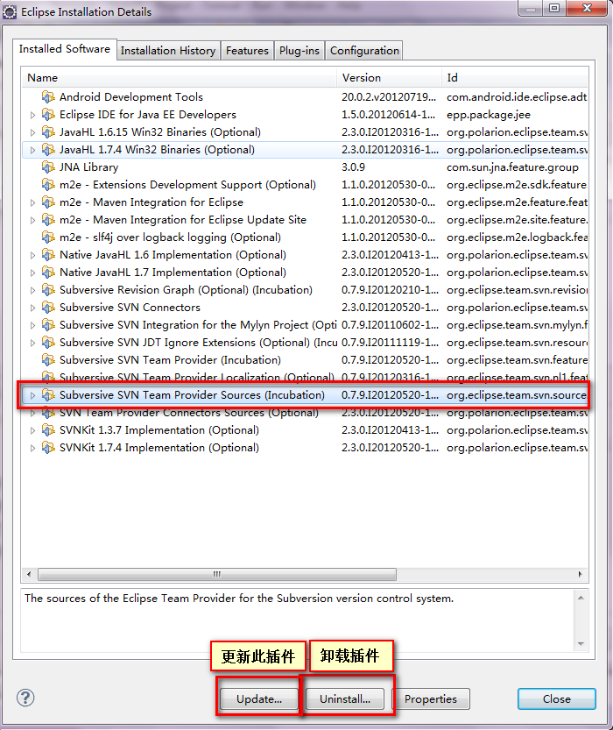The image size is (613, 730).
Task: Open Properties for the selected feature
Action: pyautogui.click(x=431, y=698)
